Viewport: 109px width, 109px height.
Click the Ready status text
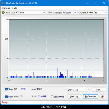[x=4, y=102]
